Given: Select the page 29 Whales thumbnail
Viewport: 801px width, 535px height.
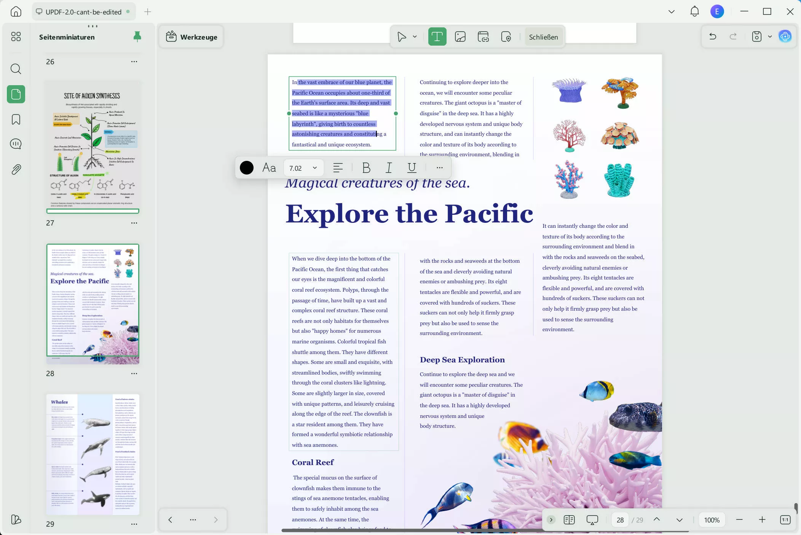Looking at the screenshot, I should [93, 454].
